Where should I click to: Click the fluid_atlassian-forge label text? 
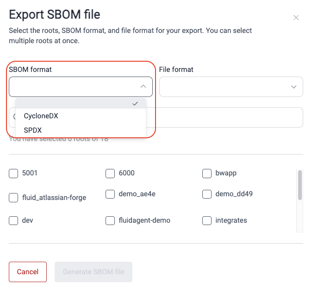[54, 198]
